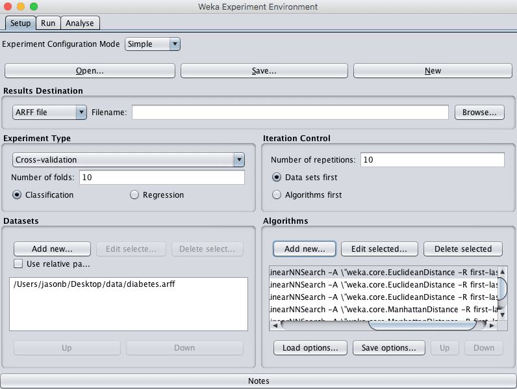Image resolution: width=517 pixels, height=389 pixels.
Task: Select first ManhattanDistance algorithm row
Action: tap(383, 310)
